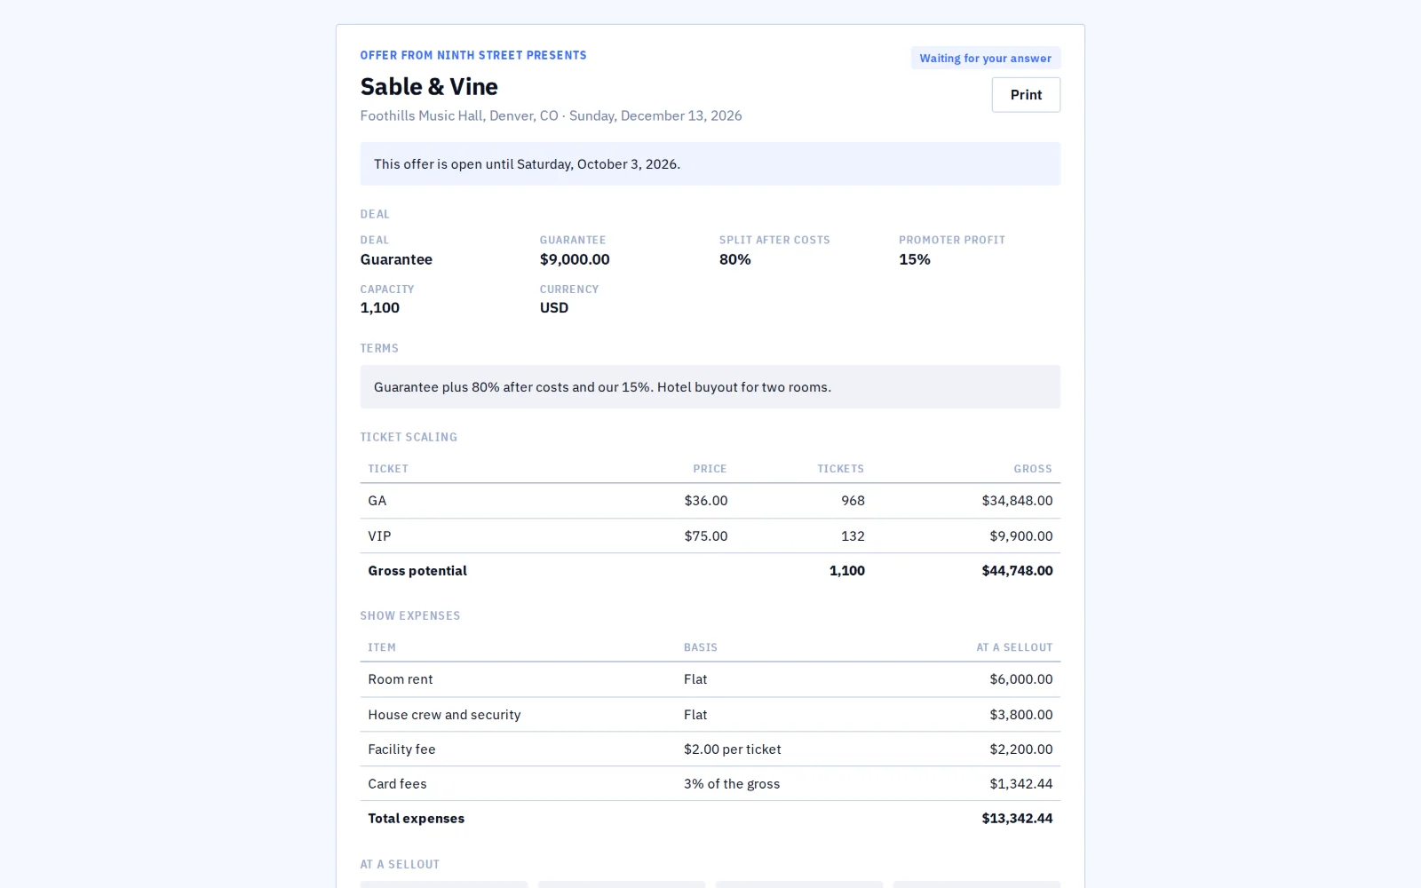Select the total expenses amount '$13,342.44'
The height and width of the screenshot is (888, 1421).
click(x=1017, y=819)
